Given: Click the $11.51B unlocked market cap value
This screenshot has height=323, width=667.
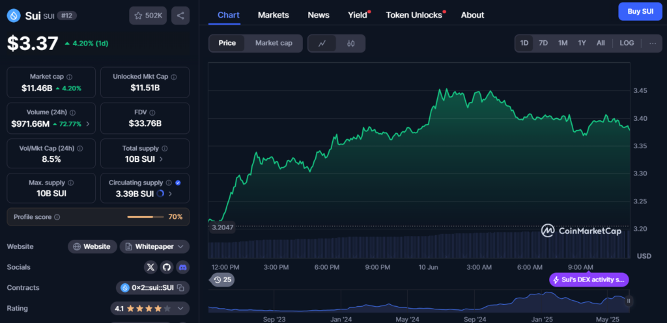Looking at the screenshot, I should (145, 88).
